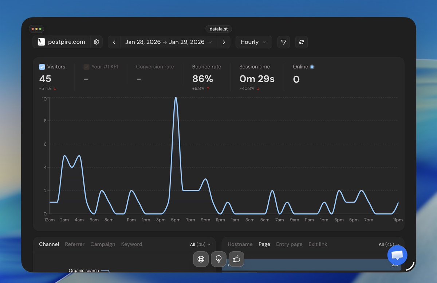Switch to the Referrer tab
This screenshot has width=437, height=283.
(75, 244)
